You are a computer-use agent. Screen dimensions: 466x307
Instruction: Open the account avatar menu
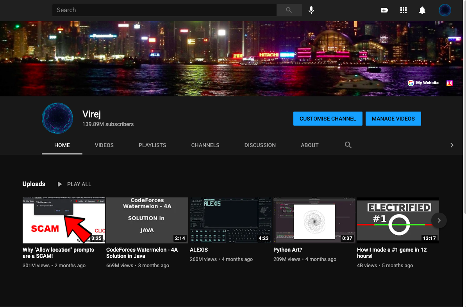445,10
